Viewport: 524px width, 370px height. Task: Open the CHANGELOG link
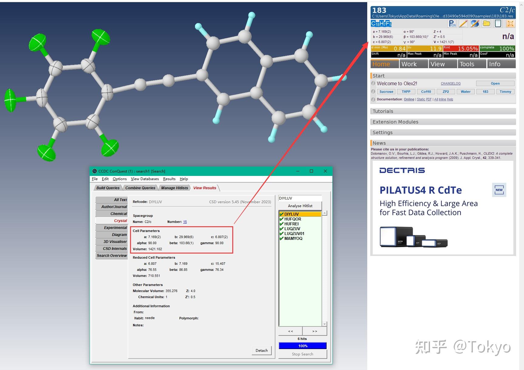451,83
